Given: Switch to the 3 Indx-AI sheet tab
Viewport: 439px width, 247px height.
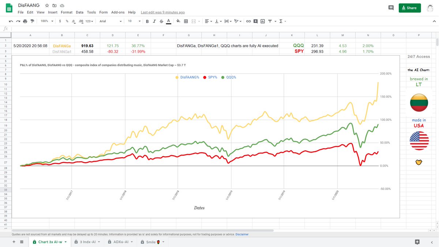Looking at the screenshot, I should coord(87,242).
